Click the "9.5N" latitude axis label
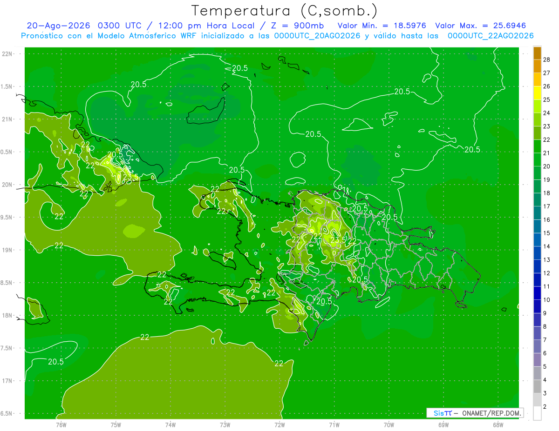This screenshot has width=559, height=431. (7, 217)
